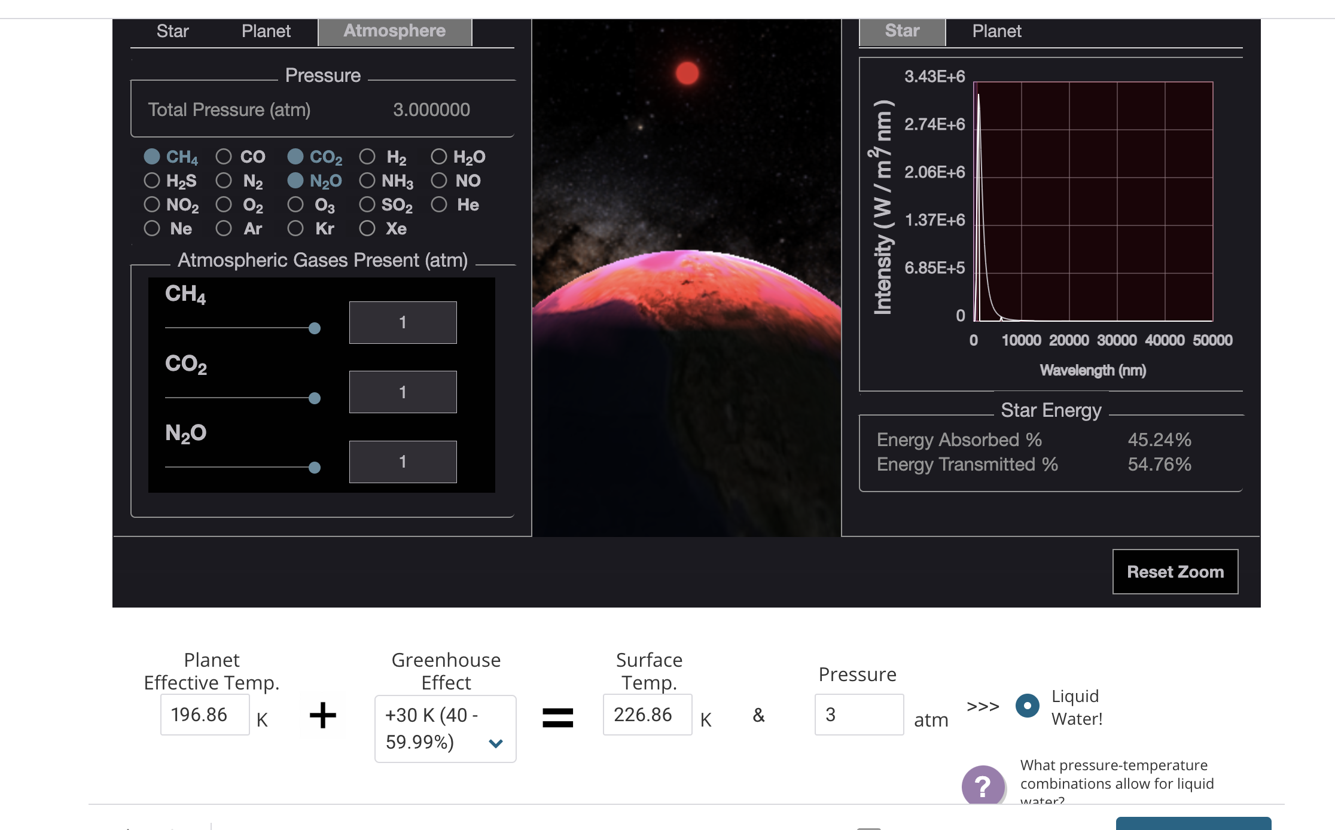Click the Pressure atm input box

coord(858,715)
